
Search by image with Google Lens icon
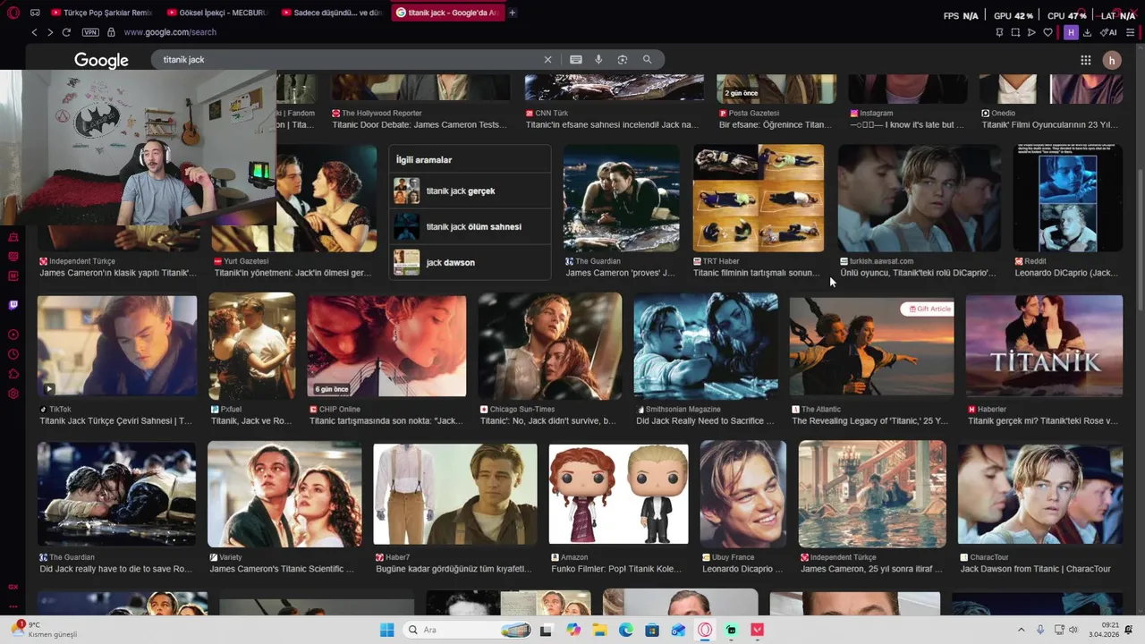click(x=623, y=59)
